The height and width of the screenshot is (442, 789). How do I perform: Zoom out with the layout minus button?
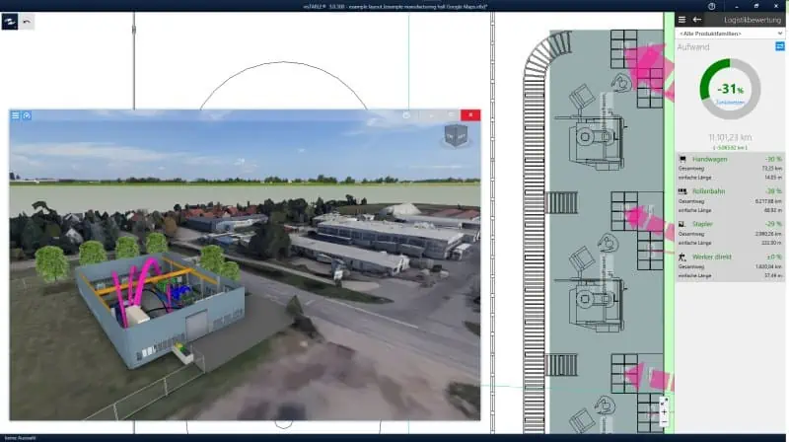pyautogui.click(x=664, y=421)
